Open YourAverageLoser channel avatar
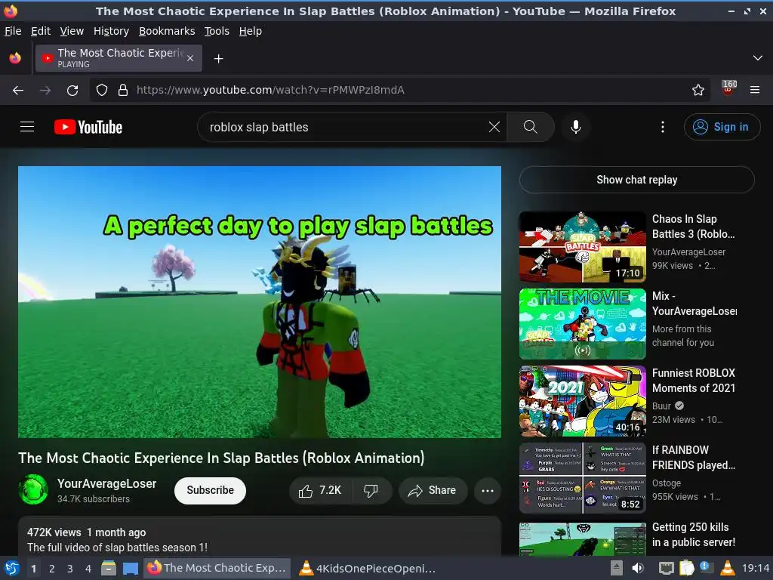Viewport: 773px width, 580px height. coord(33,489)
